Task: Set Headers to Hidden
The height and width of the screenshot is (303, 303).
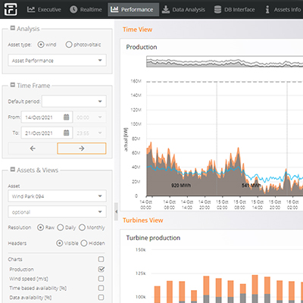Action: click(84, 243)
